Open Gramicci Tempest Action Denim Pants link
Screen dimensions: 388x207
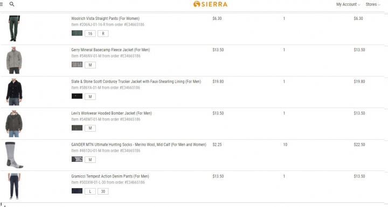pos(110,176)
